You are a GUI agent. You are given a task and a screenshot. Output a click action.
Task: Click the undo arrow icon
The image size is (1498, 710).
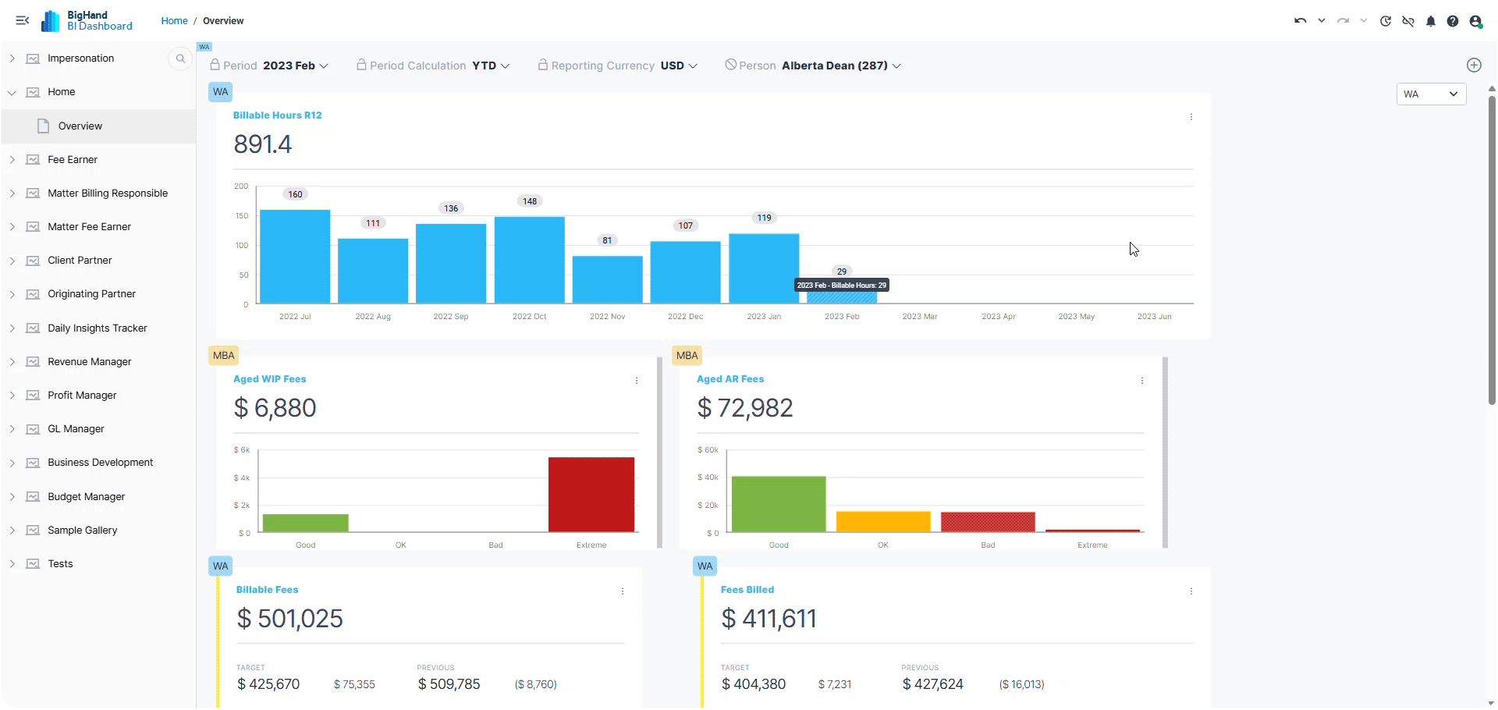pos(1300,21)
